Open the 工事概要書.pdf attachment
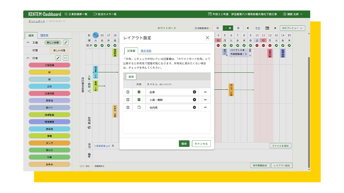Viewport: 344px width, 193px height. pos(102,146)
